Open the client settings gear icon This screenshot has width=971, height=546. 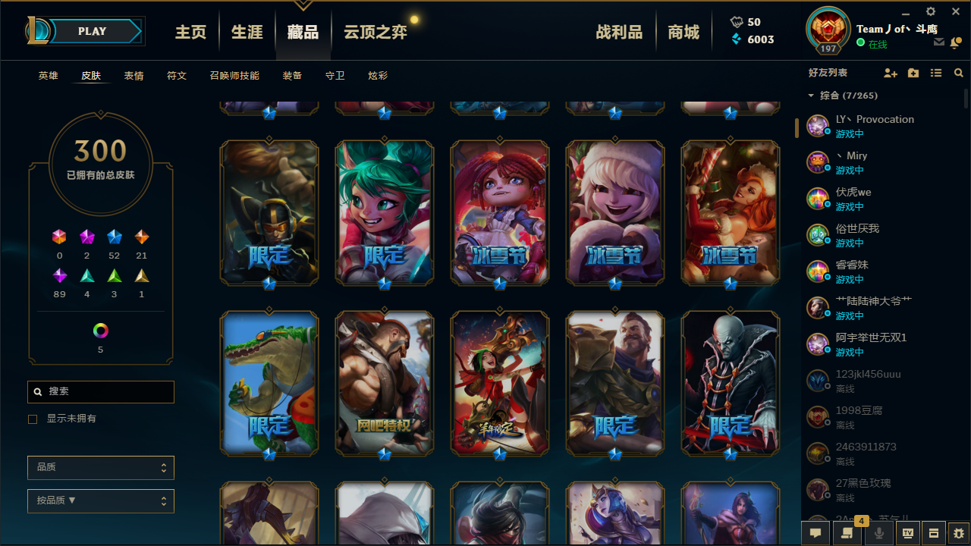[x=931, y=11]
